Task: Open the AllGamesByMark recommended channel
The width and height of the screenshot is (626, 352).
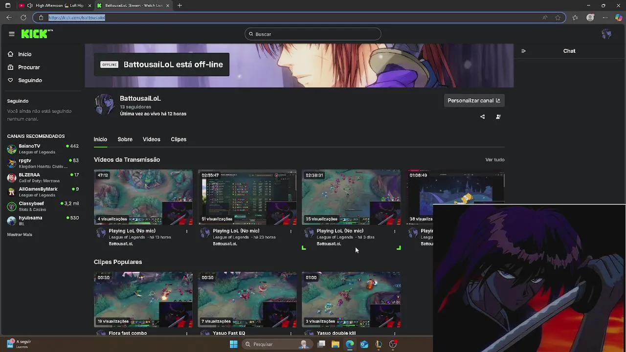Action: (43, 192)
